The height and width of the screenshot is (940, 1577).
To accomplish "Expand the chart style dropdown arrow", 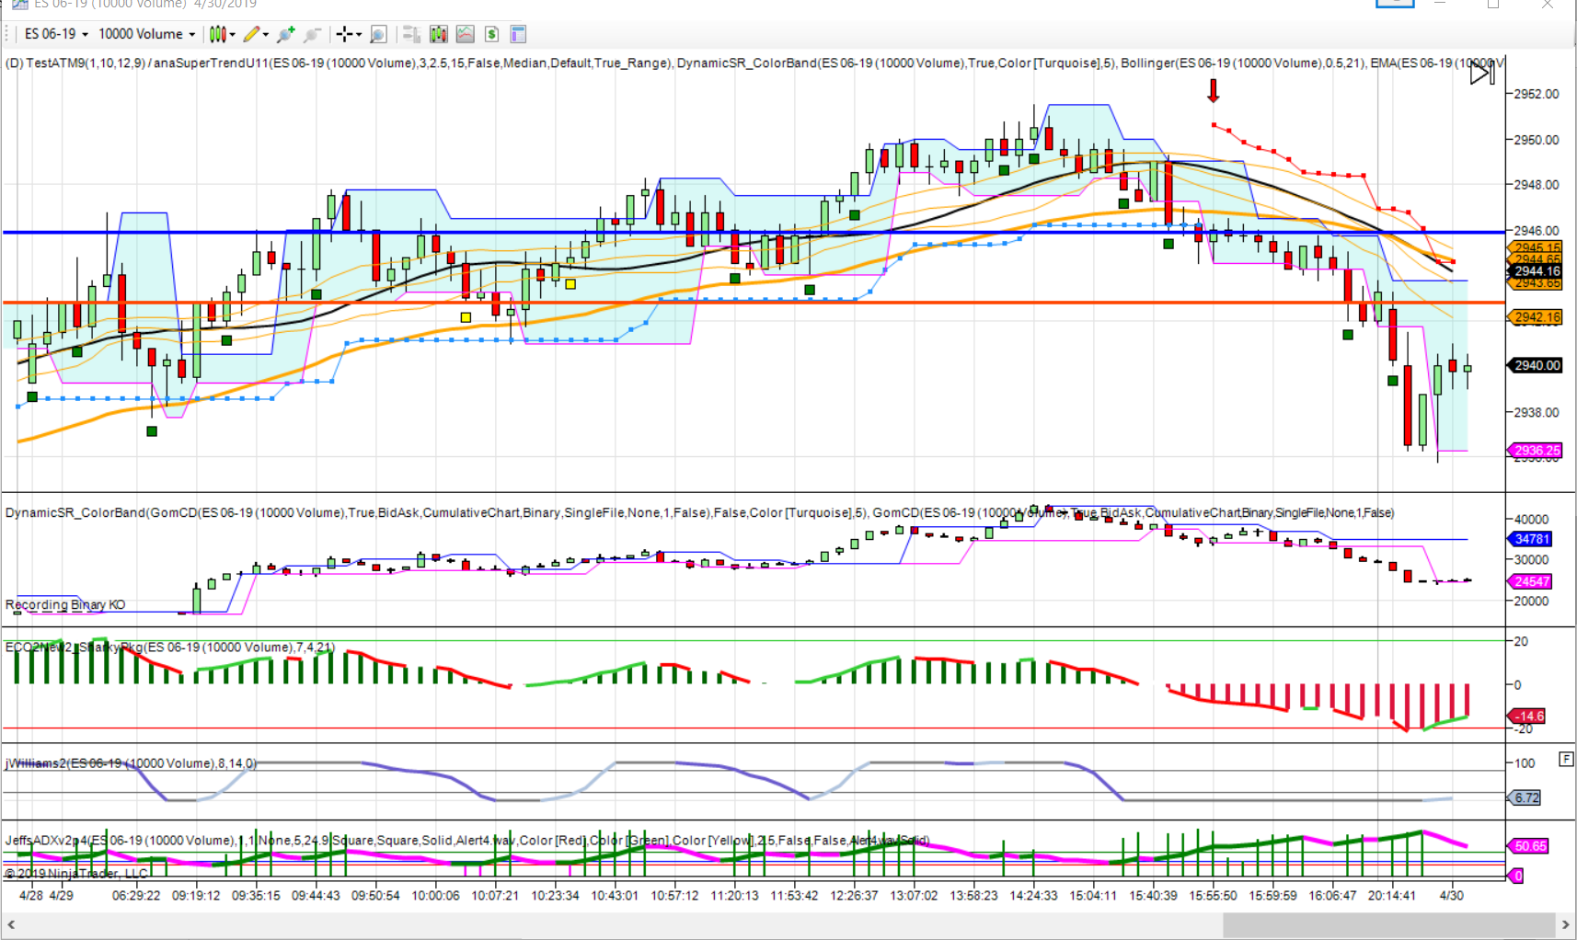I will tap(233, 34).
